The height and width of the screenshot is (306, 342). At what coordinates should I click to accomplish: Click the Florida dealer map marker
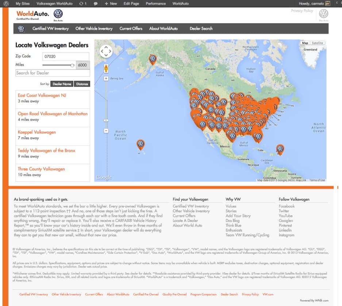tap(258, 137)
